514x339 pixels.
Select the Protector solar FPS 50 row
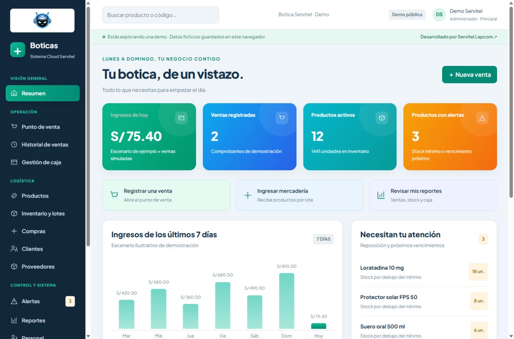[x=424, y=301]
